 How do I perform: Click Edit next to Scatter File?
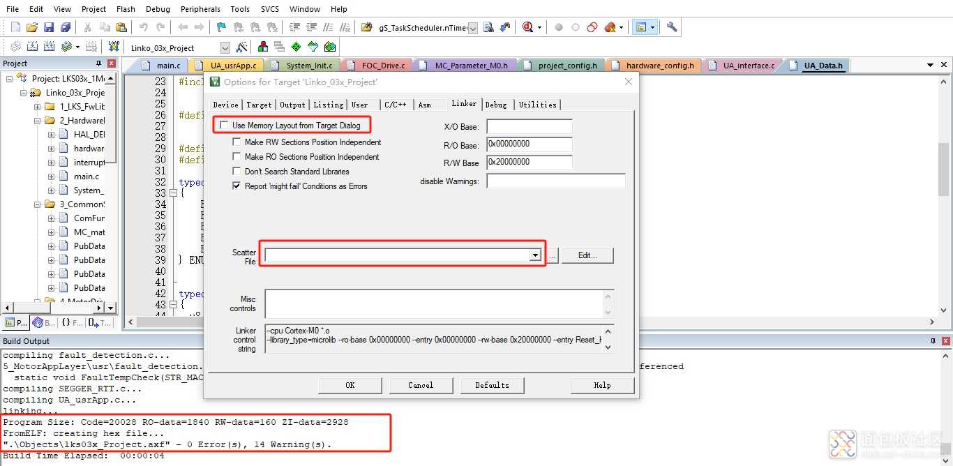tap(588, 255)
